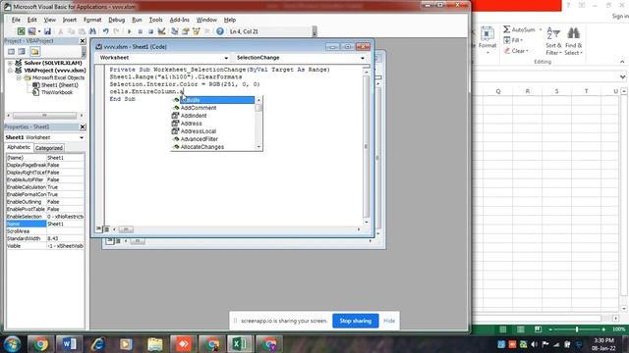Open the File menu in VBA editor
Viewport: 629px width, 353px height.
(16, 20)
